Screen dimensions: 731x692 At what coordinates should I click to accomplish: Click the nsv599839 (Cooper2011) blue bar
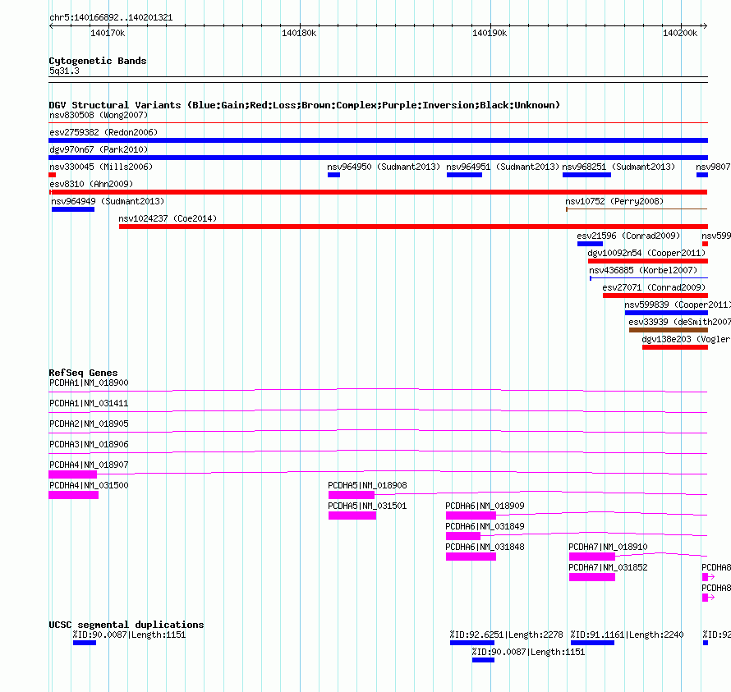tap(666, 313)
